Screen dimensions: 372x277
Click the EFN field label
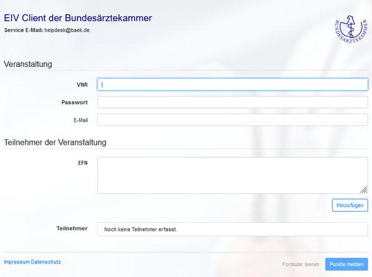(x=83, y=163)
